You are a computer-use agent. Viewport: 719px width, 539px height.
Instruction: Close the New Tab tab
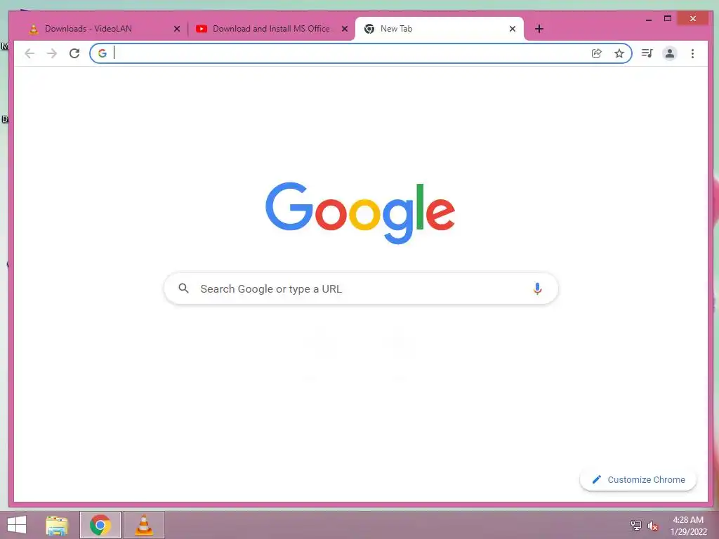[513, 29]
